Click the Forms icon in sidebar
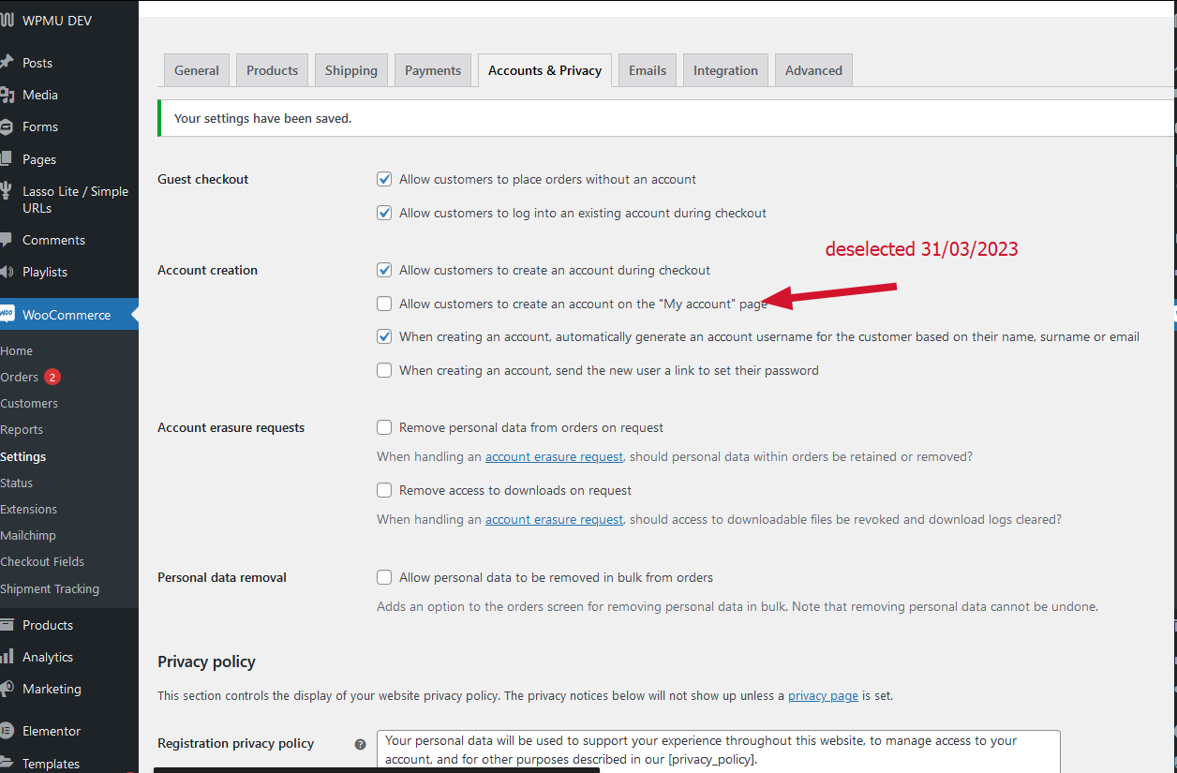Screen dimensions: 1177x773 pos(7,126)
